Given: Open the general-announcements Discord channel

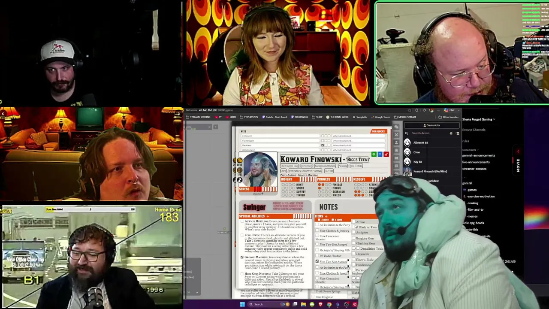Looking at the screenshot, I should [479, 155].
